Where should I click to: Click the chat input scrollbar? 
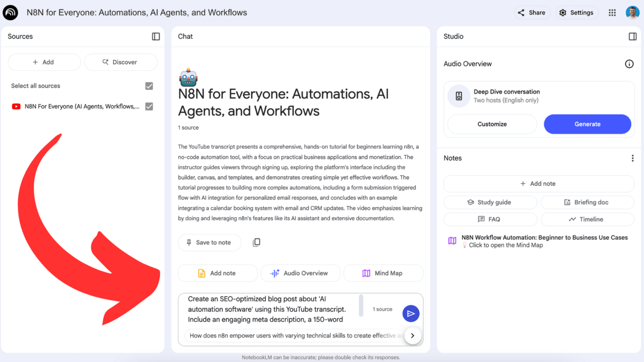(361, 305)
